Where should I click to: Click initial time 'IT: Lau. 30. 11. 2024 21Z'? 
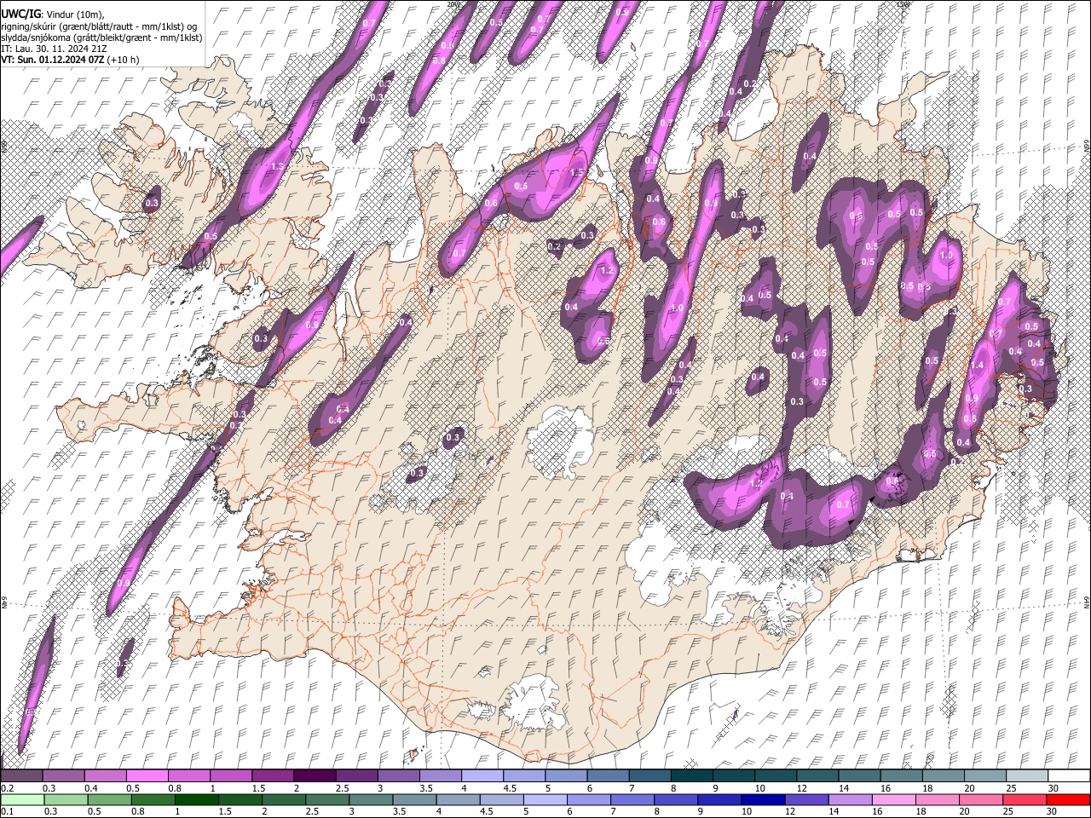[x=55, y=49]
